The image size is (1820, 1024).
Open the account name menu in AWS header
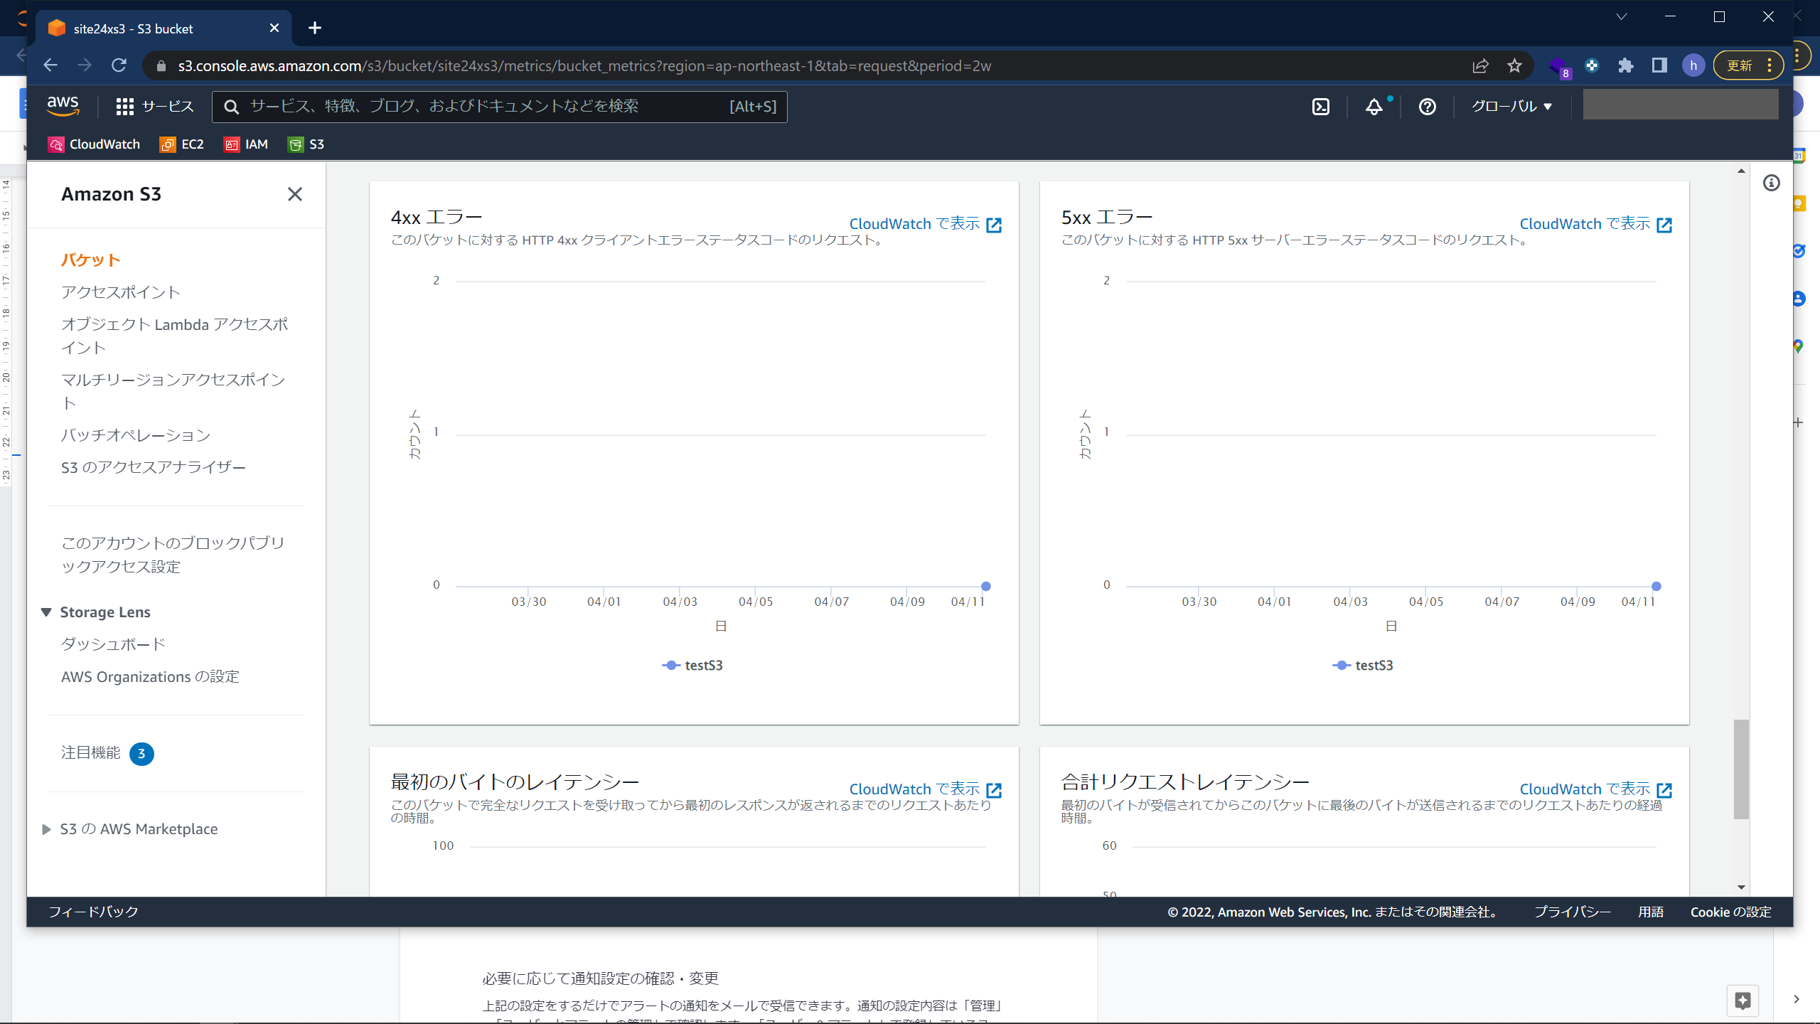tap(1681, 105)
